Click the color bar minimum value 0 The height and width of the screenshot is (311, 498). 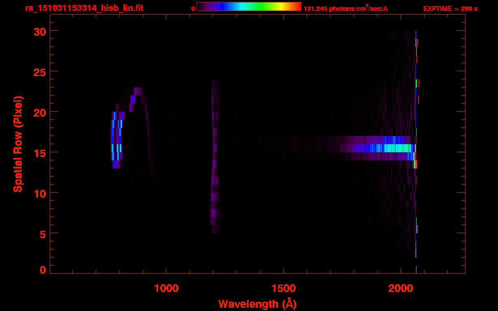coord(193,9)
